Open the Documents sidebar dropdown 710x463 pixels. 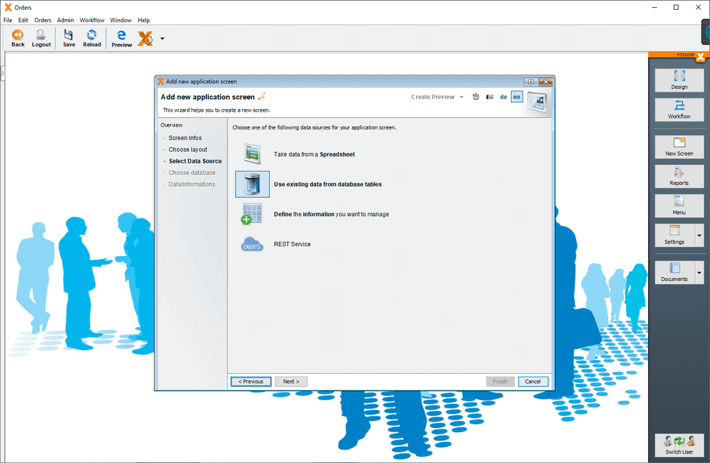tap(699, 272)
